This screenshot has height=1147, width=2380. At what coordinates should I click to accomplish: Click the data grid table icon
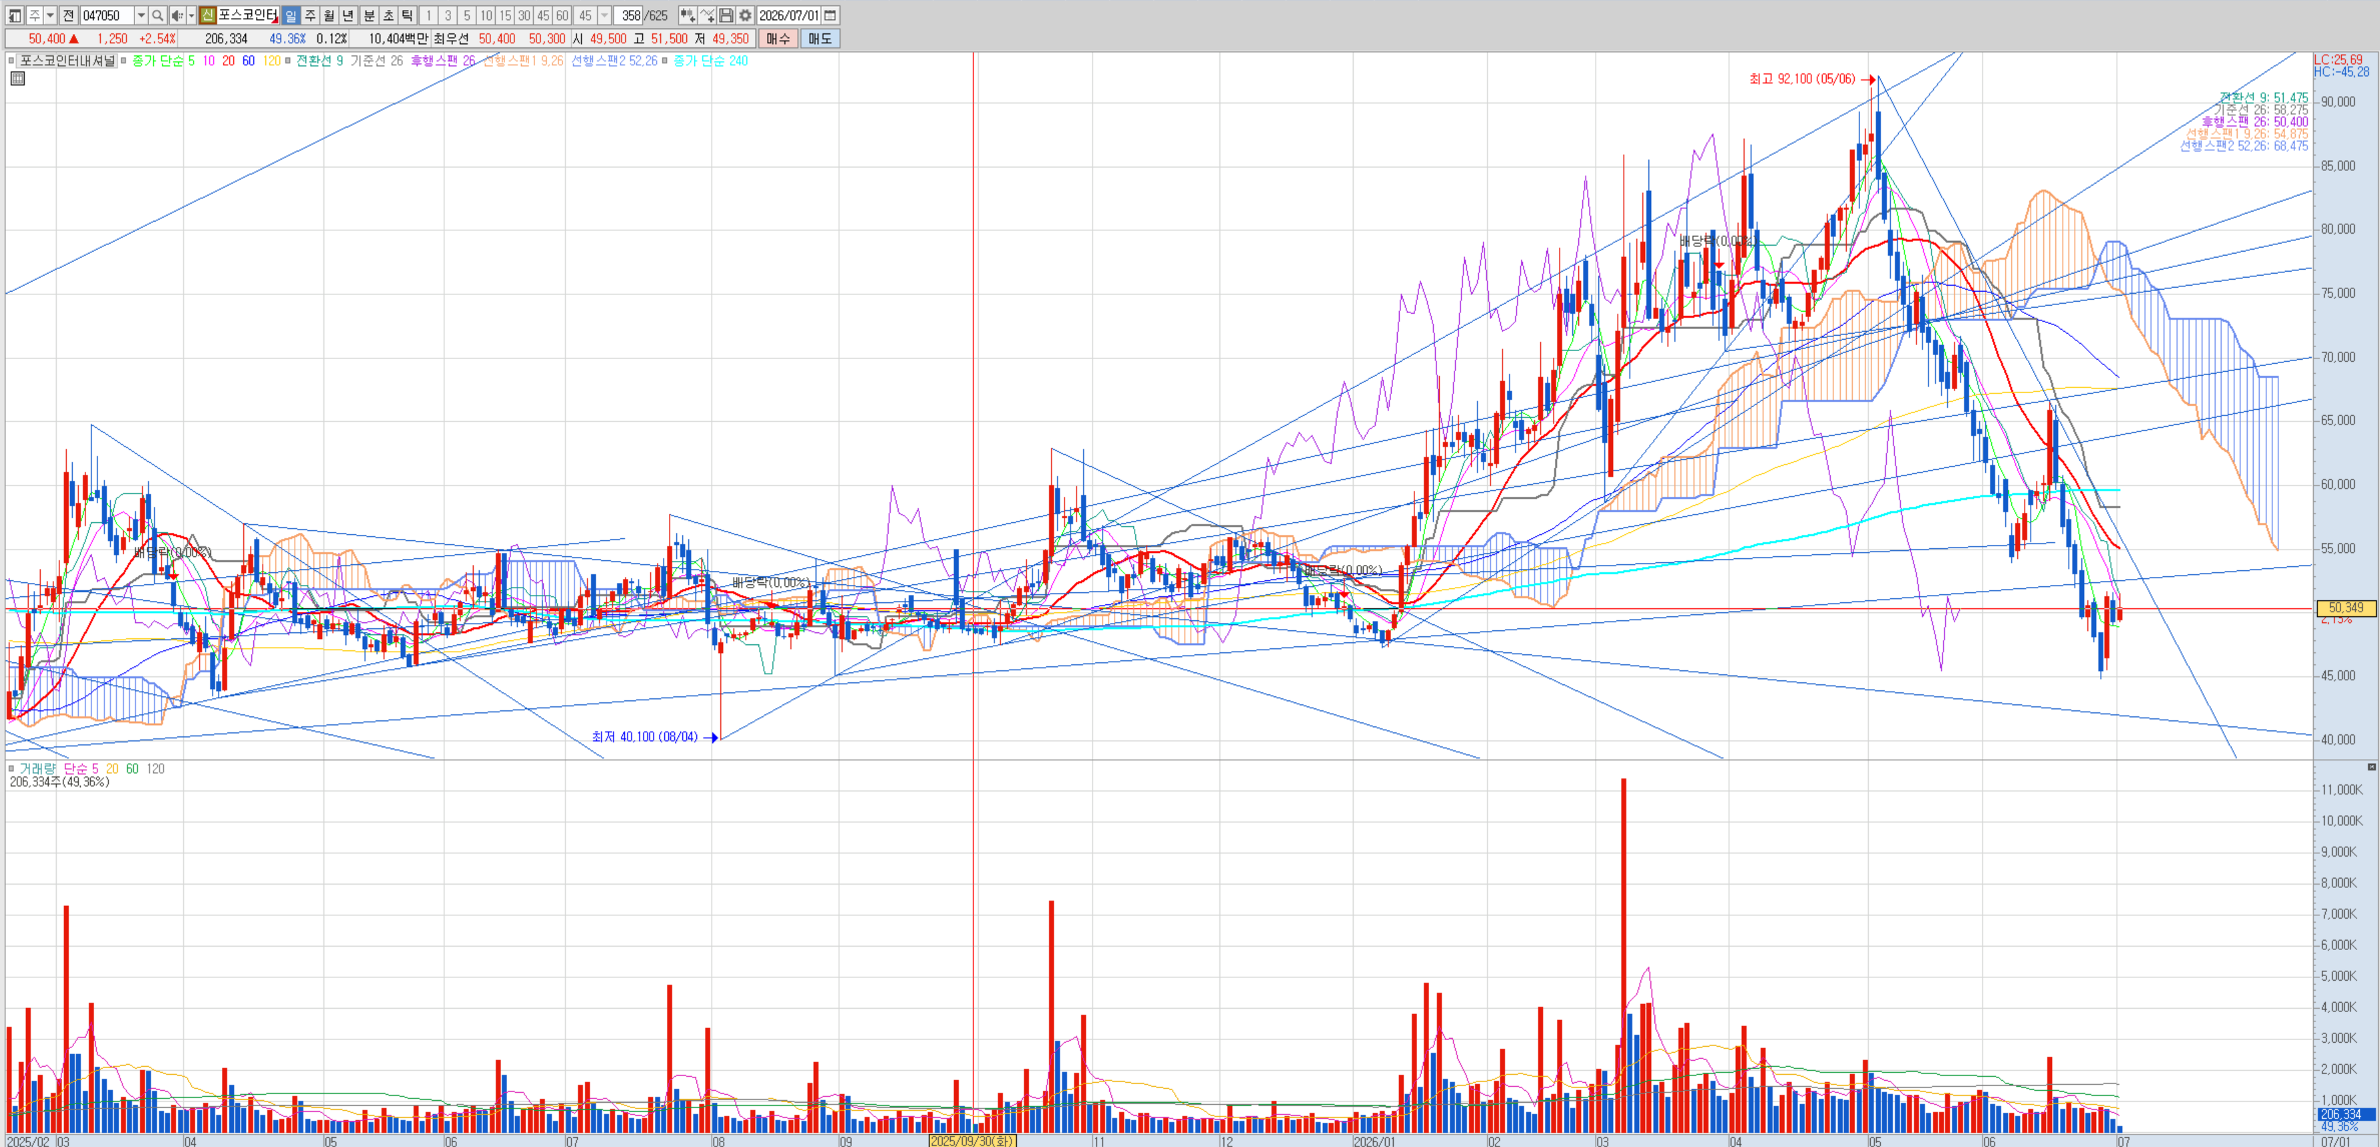point(17,79)
